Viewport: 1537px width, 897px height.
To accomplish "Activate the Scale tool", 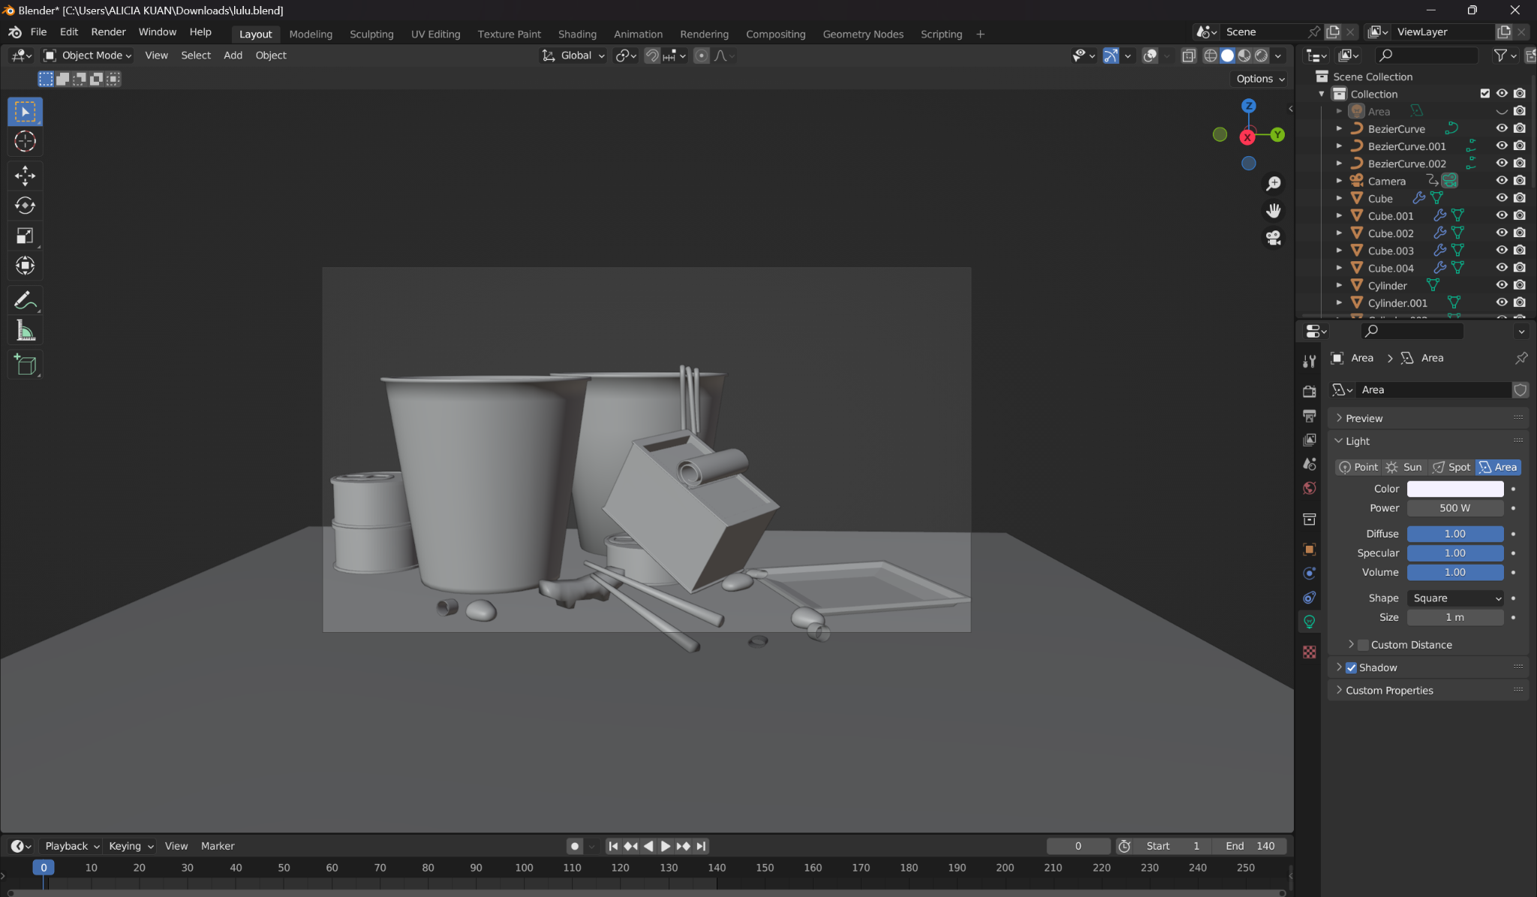I will click(25, 236).
